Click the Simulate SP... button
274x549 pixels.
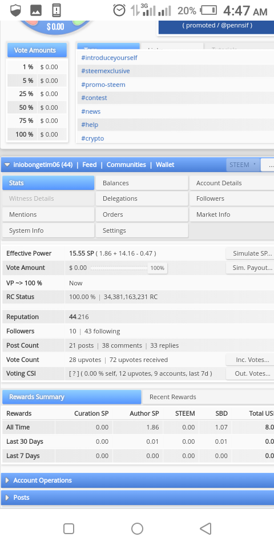click(x=250, y=253)
